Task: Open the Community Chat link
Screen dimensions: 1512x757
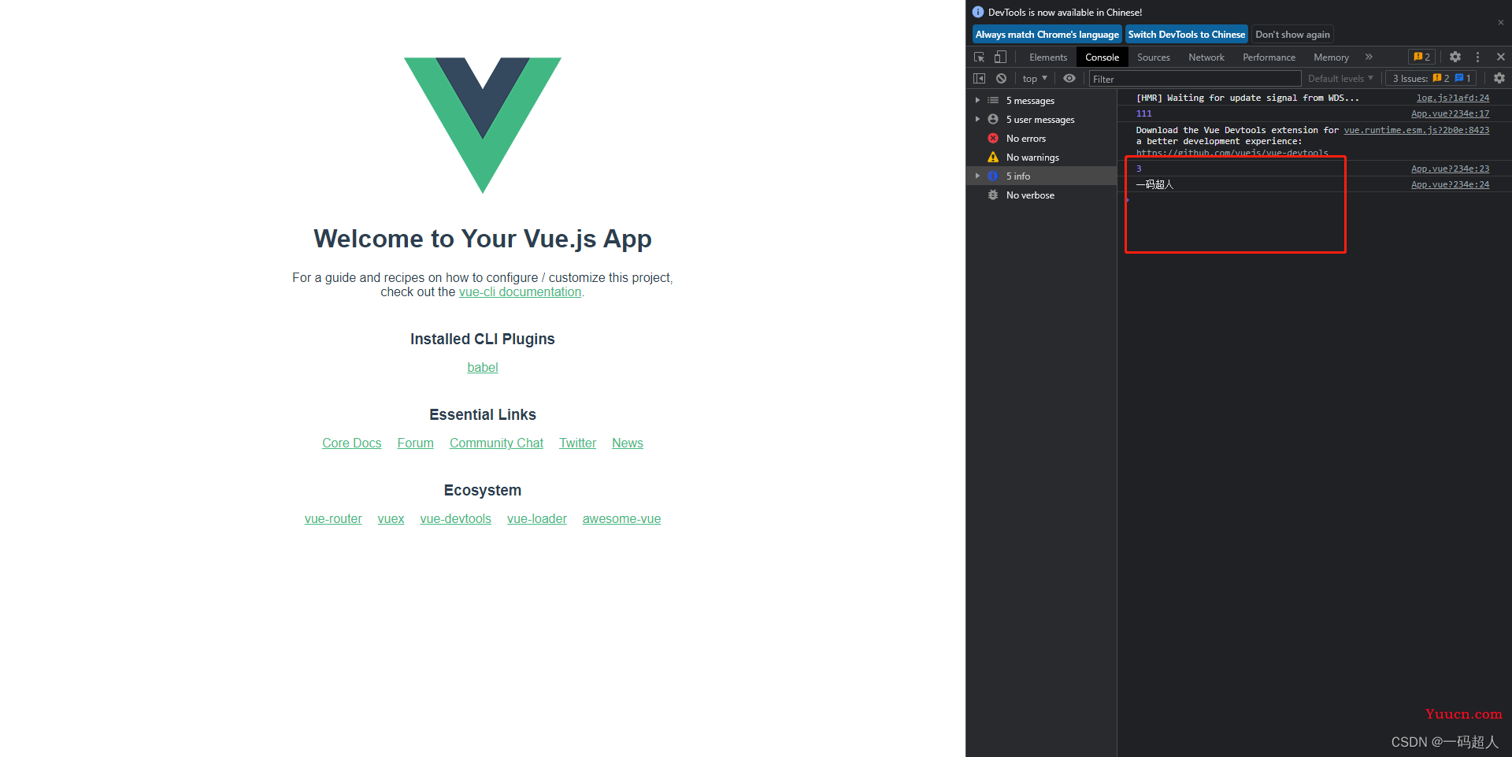Action: (x=496, y=443)
